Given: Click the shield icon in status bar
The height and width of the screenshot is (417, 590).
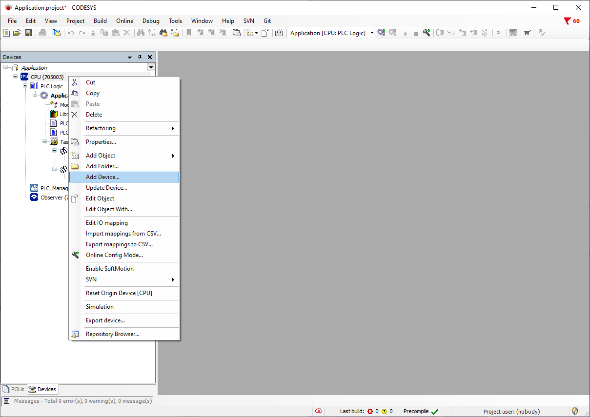Looking at the screenshot, I should click(575, 411).
